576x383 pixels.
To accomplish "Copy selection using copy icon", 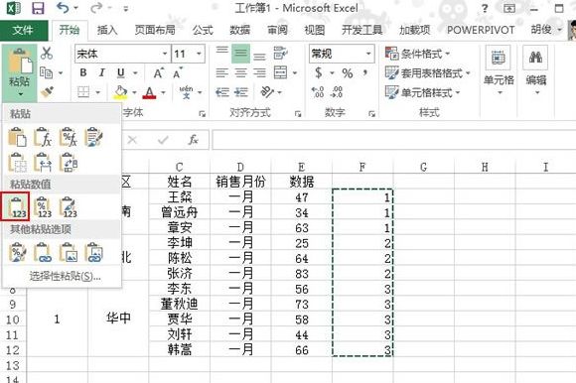I will pyautogui.click(x=47, y=72).
